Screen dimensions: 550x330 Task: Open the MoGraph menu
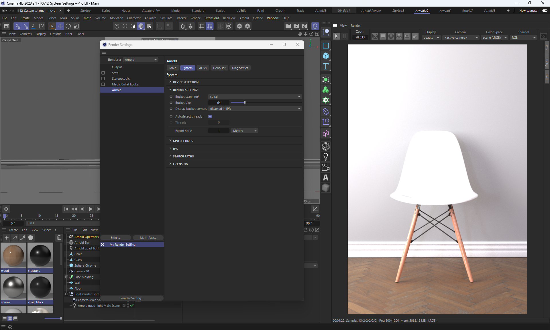(x=116, y=18)
